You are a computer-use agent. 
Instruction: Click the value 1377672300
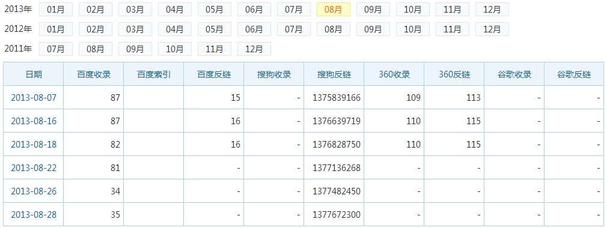337,214
